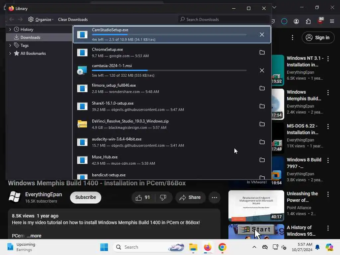Open the EverythingEpan channel avatar
The width and height of the screenshot is (340, 255).
[x=15, y=197]
